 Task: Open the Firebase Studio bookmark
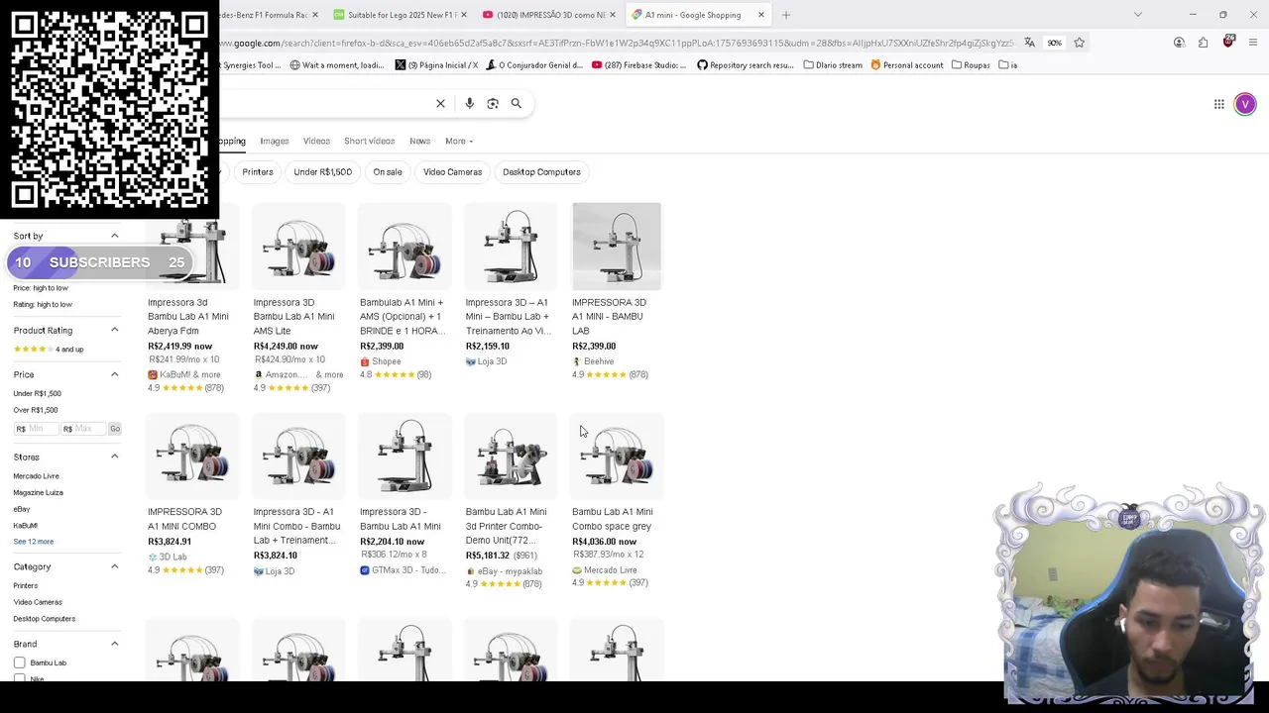click(638, 65)
